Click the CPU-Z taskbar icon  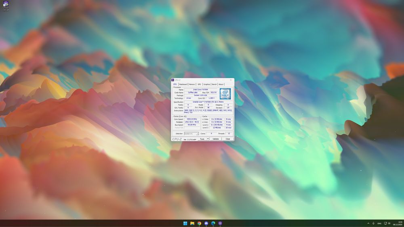(220, 223)
